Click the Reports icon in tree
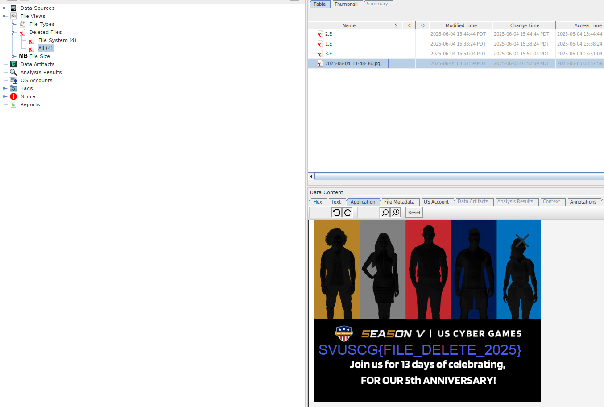 pyautogui.click(x=13, y=104)
